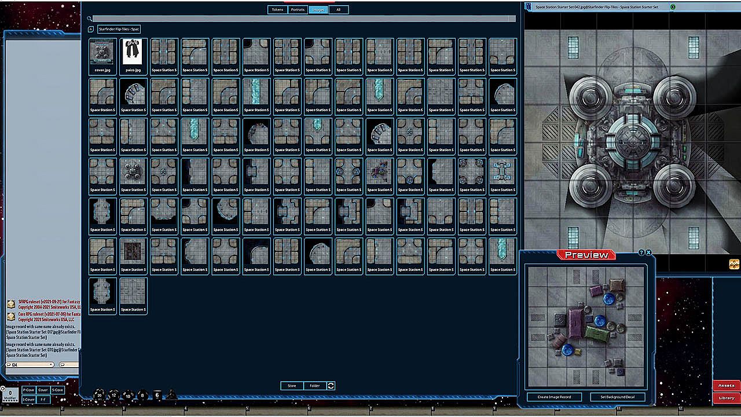Screen dimensions: 741x417
Task: Roll the d8 die
Action: [142, 396]
